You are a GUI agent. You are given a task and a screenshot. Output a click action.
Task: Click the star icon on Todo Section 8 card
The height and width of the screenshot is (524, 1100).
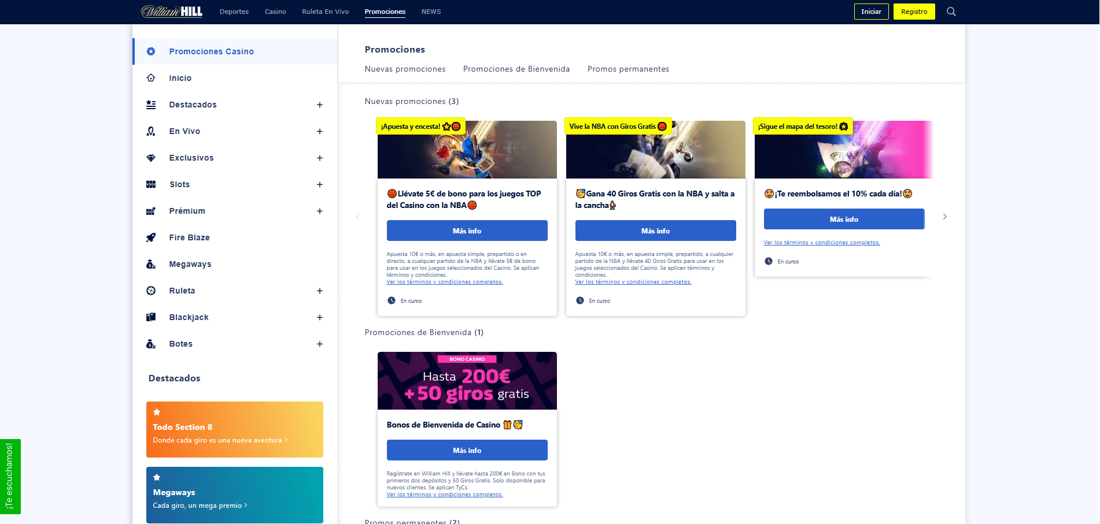coord(157,412)
